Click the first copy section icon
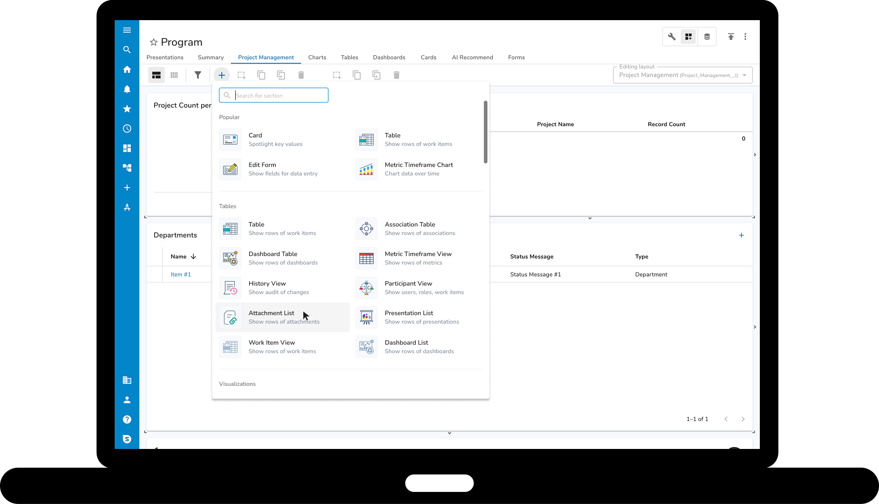 [261, 75]
